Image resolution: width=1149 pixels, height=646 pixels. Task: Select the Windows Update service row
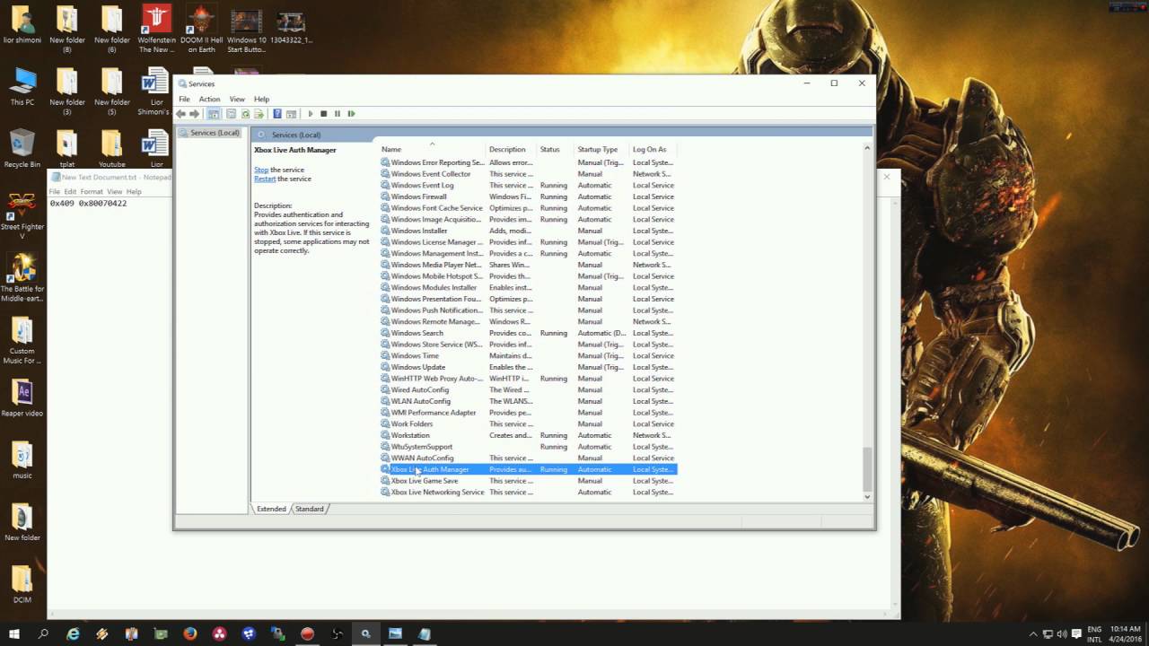click(528, 367)
